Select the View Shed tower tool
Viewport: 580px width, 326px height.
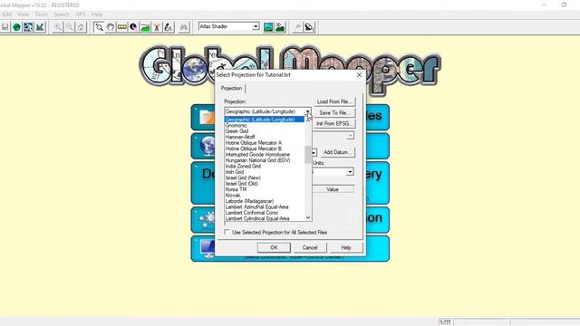157,27
